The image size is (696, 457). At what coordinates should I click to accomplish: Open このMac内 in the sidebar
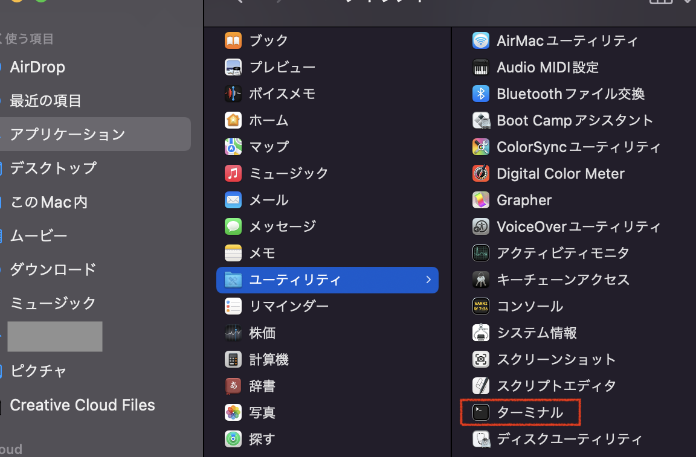click(49, 202)
